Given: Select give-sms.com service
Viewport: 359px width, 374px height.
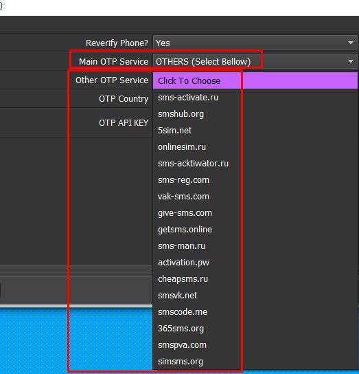Looking at the screenshot, I should click(x=255, y=212).
